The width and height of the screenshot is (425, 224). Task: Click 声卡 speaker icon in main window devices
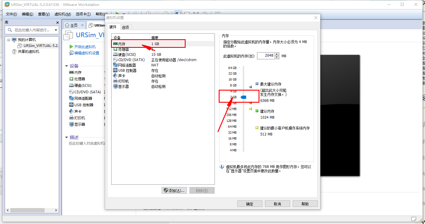pyautogui.click(x=71, y=111)
